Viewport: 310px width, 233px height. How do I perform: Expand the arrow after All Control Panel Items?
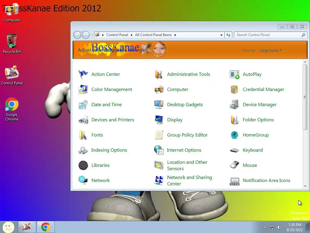click(175, 35)
